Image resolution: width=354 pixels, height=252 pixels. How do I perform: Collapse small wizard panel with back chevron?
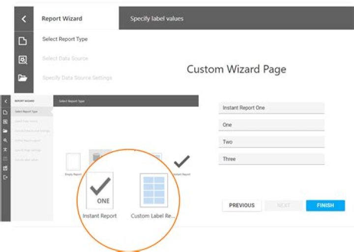[5, 101]
